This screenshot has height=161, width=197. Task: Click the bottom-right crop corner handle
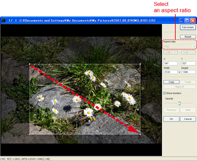click(x=140, y=134)
